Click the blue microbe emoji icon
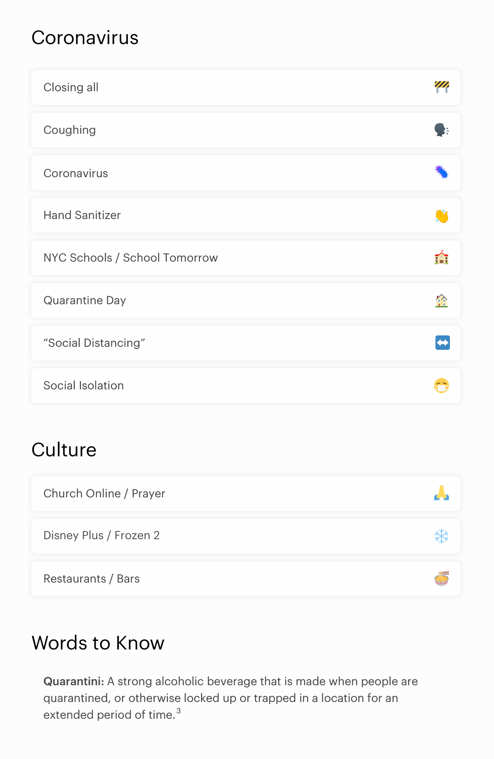The height and width of the screenshot is (759, 494). pos(442,172)
